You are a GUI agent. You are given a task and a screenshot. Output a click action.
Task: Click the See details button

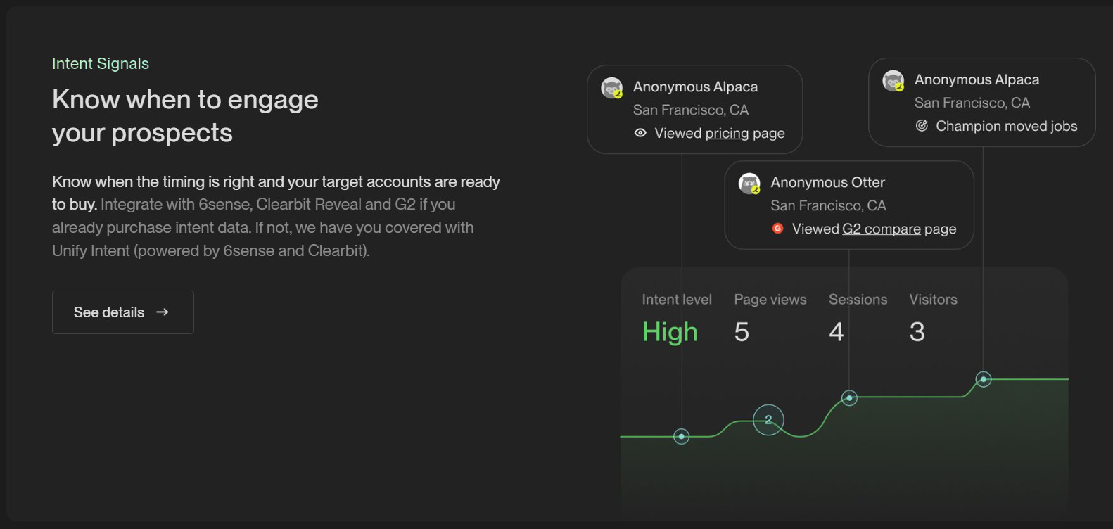[x=123, y=312]
